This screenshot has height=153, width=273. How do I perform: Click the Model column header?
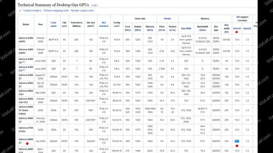[x=26, y=24]
